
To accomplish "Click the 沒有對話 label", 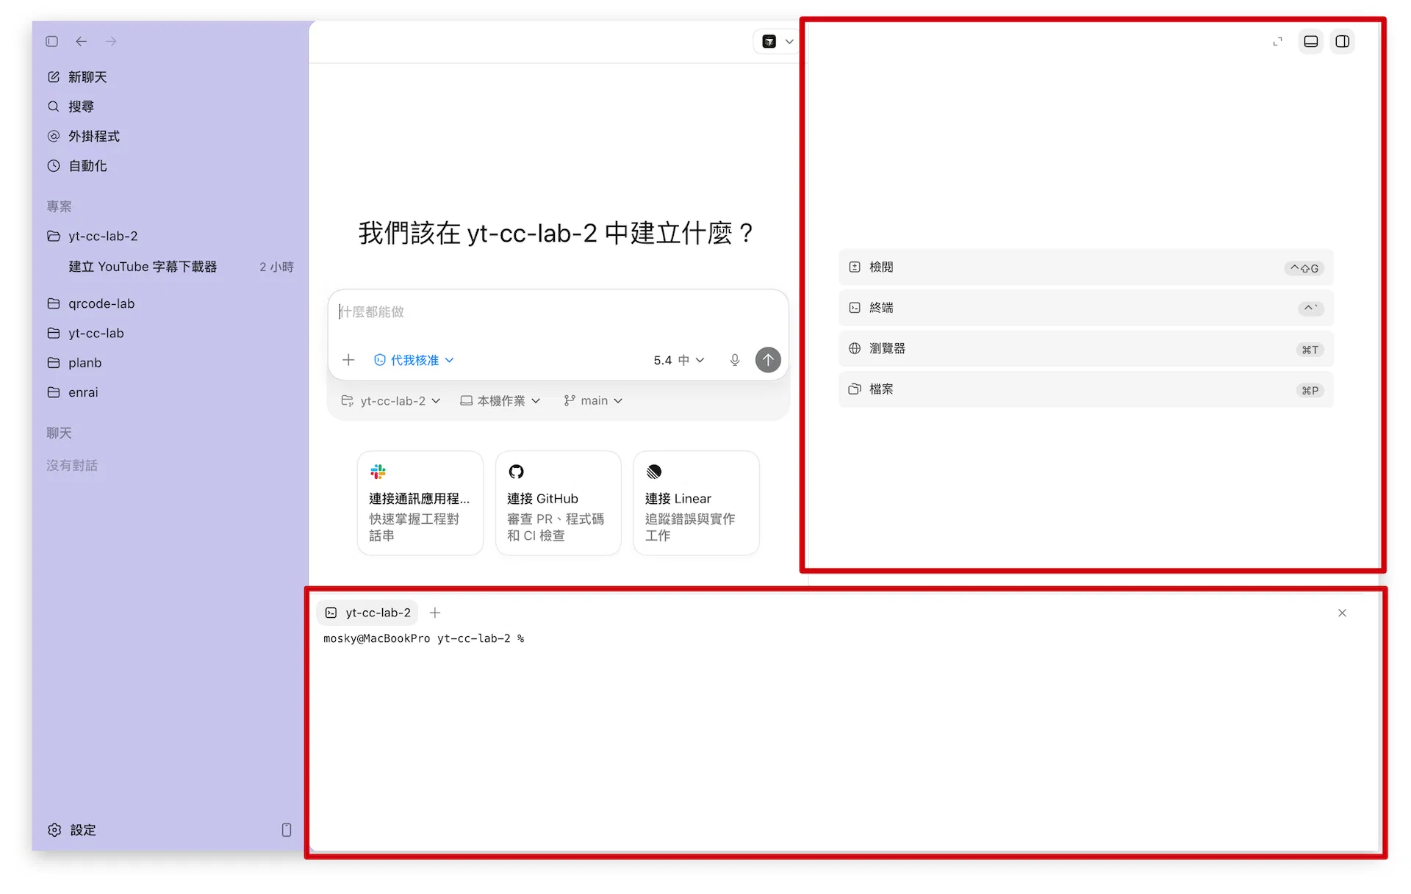I will pos(72,465).
